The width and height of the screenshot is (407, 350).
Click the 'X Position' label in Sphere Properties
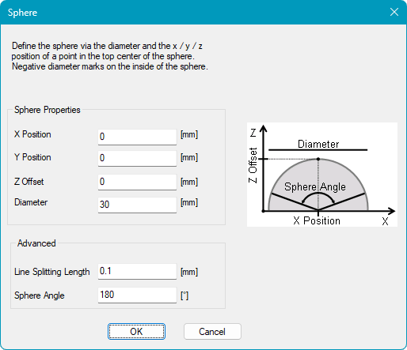pos(32,134)
